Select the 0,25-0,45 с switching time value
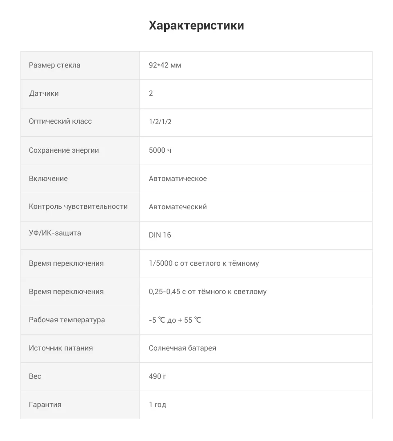Image resolution: width=393 pixels, height=441 pixels. click(x=208, y=292)
